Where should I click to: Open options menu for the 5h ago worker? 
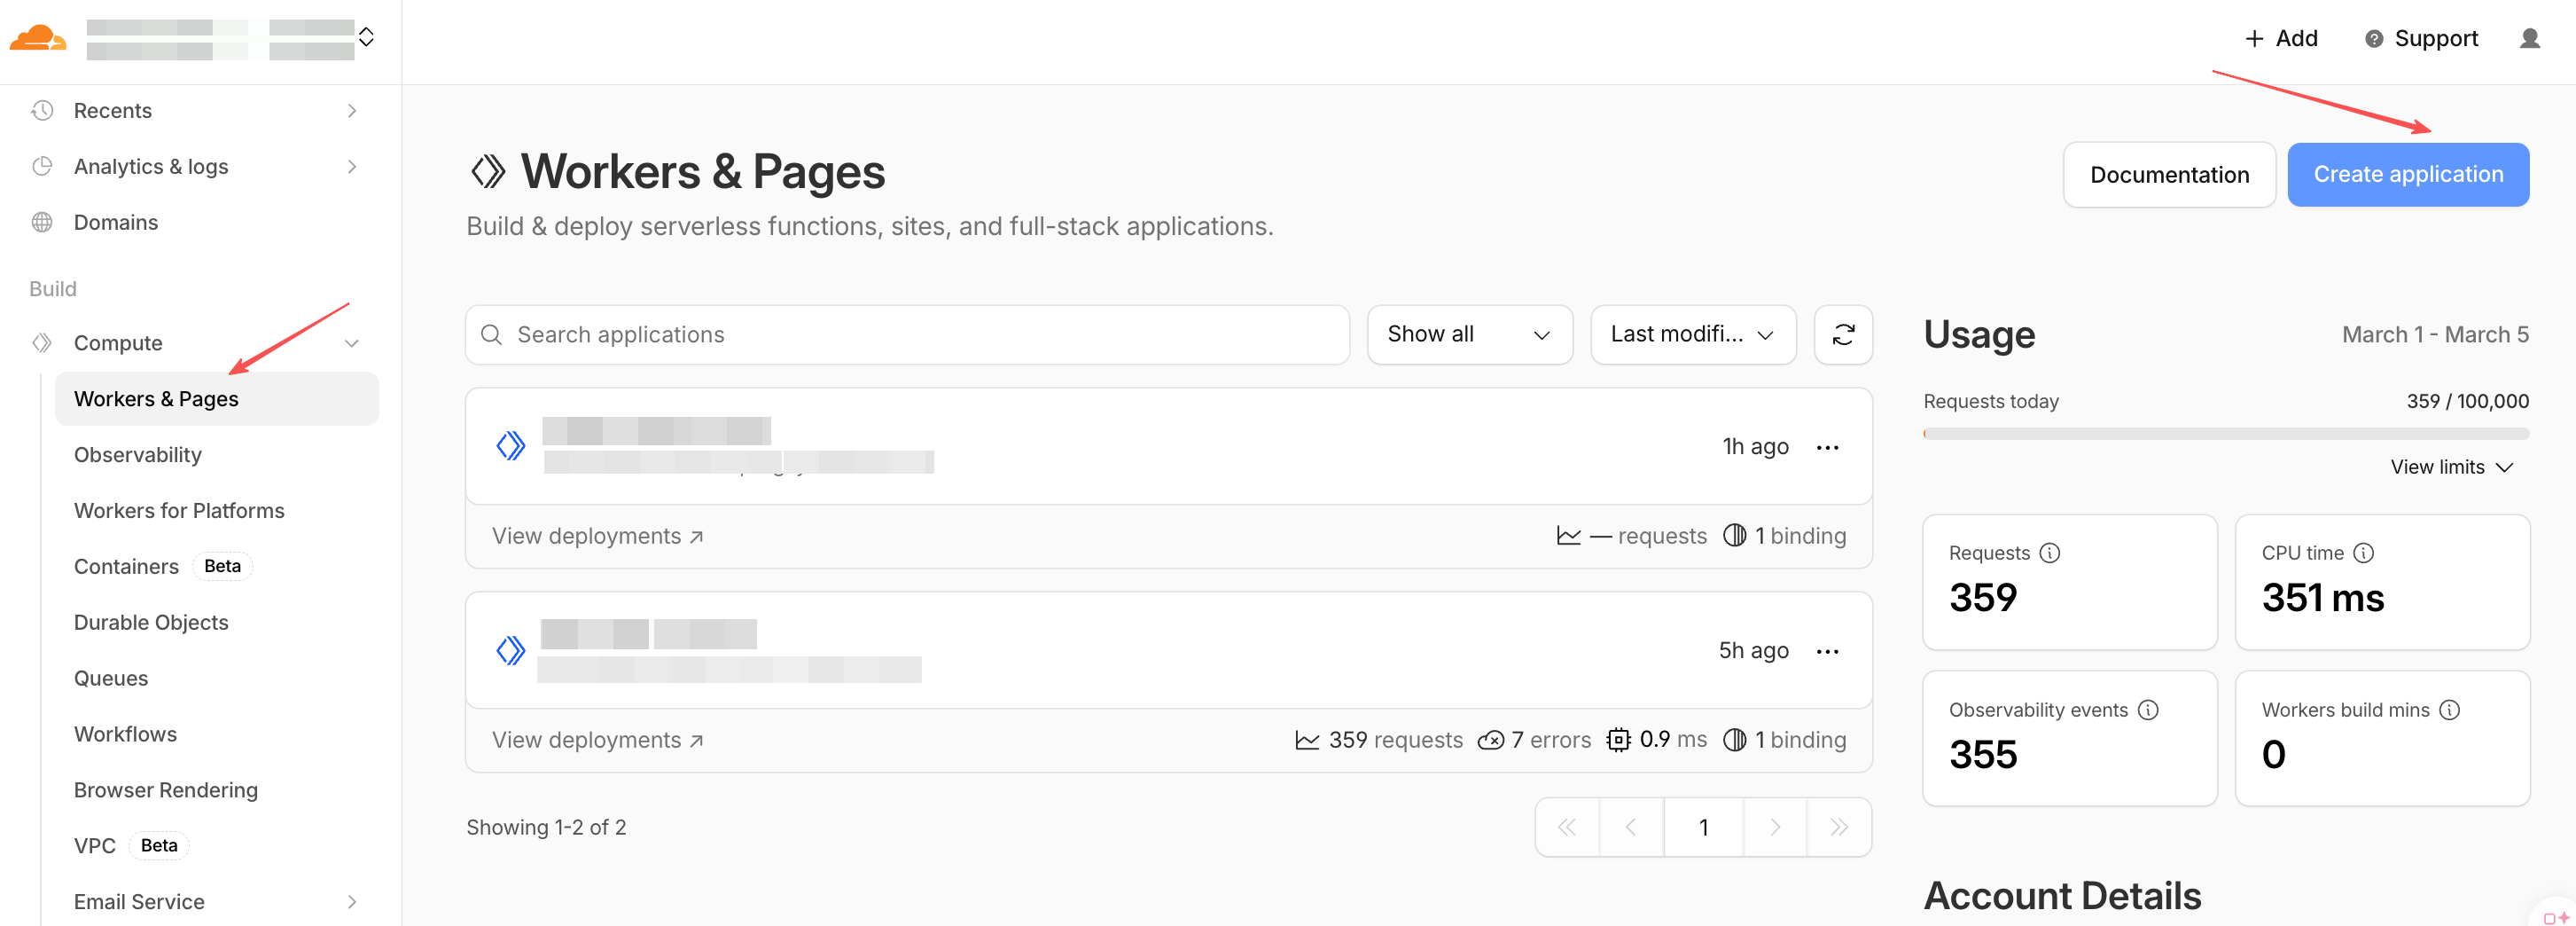pos(1827,651)
